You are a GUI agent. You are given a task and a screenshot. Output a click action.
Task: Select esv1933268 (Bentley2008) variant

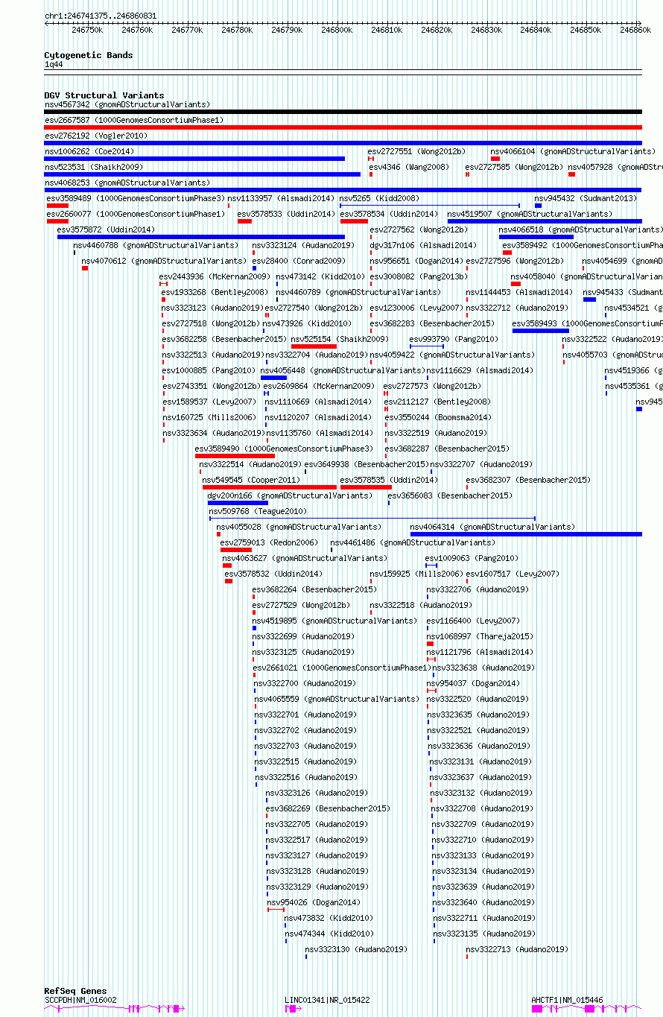[215, 292]
